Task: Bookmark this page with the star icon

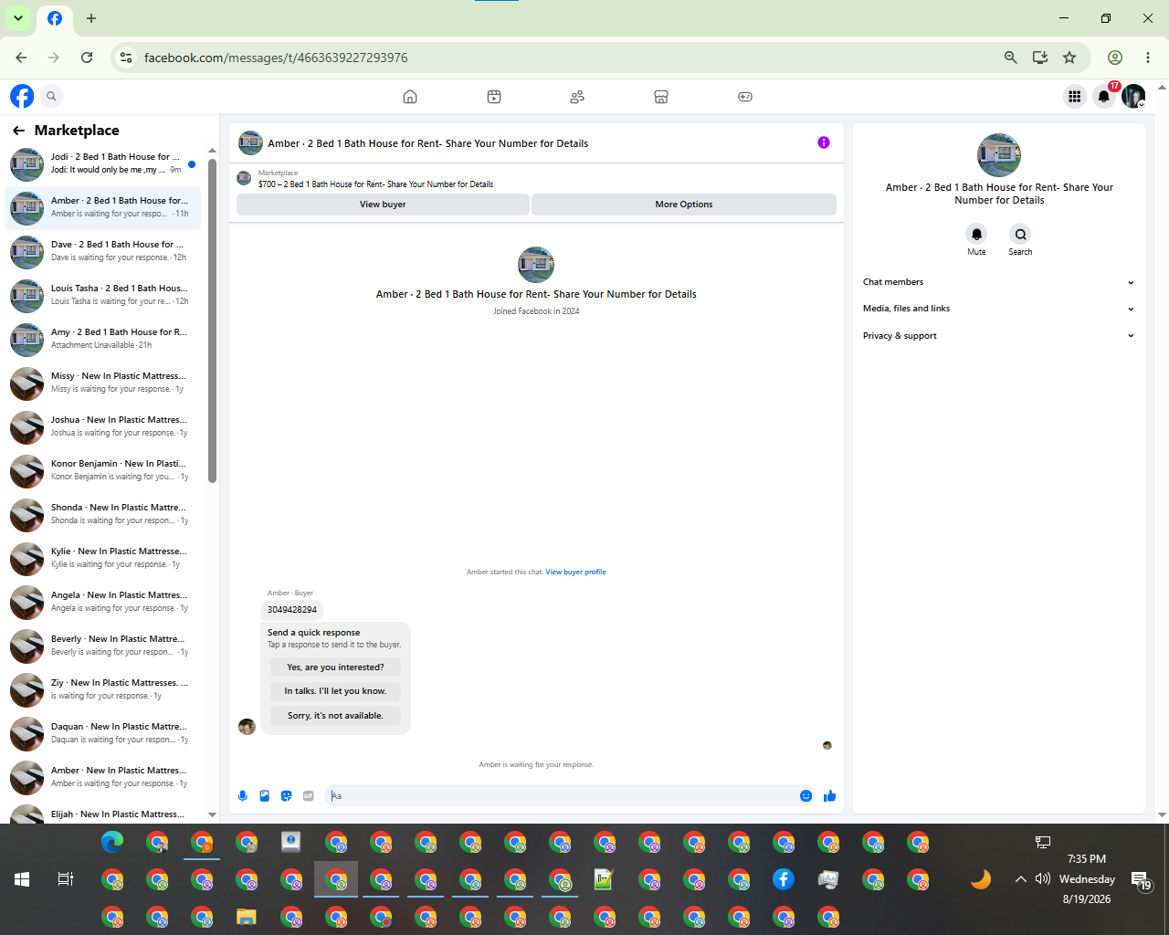Action: 1069,58
